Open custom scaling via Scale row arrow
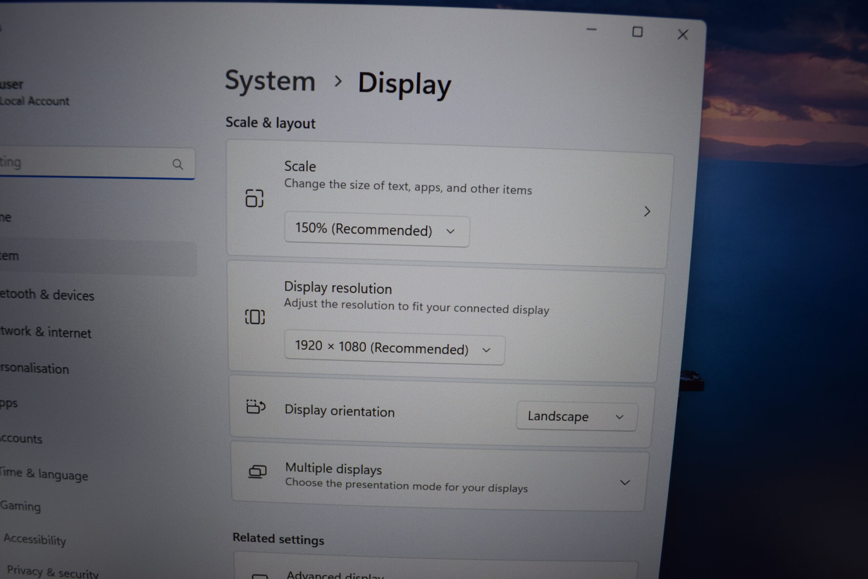The height and width of the screenshot is (579, 868). [647, 212]
